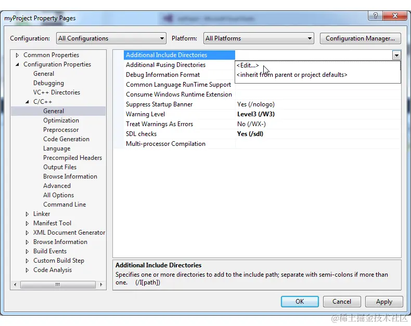Open the Platform dropdown

tap(259, 38)
